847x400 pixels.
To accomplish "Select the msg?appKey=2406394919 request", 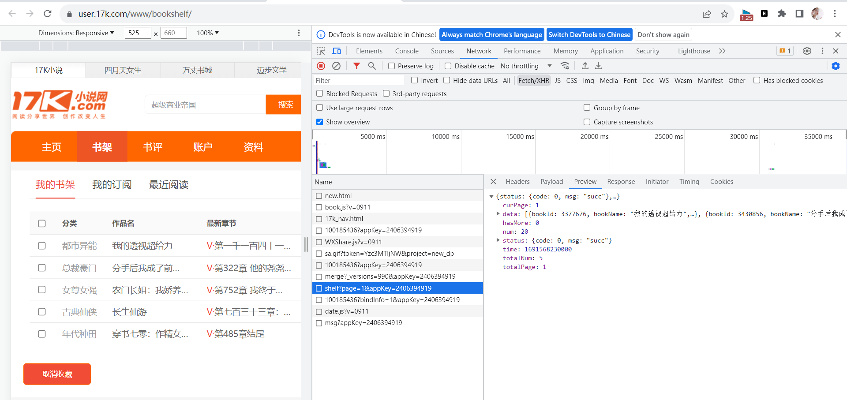I will (364, 323).
